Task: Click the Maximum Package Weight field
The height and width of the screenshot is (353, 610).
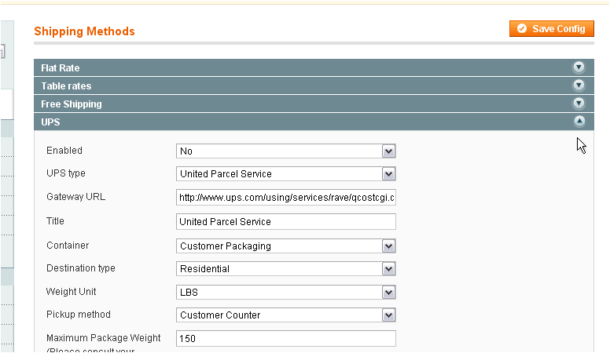Action: point(286,339)
